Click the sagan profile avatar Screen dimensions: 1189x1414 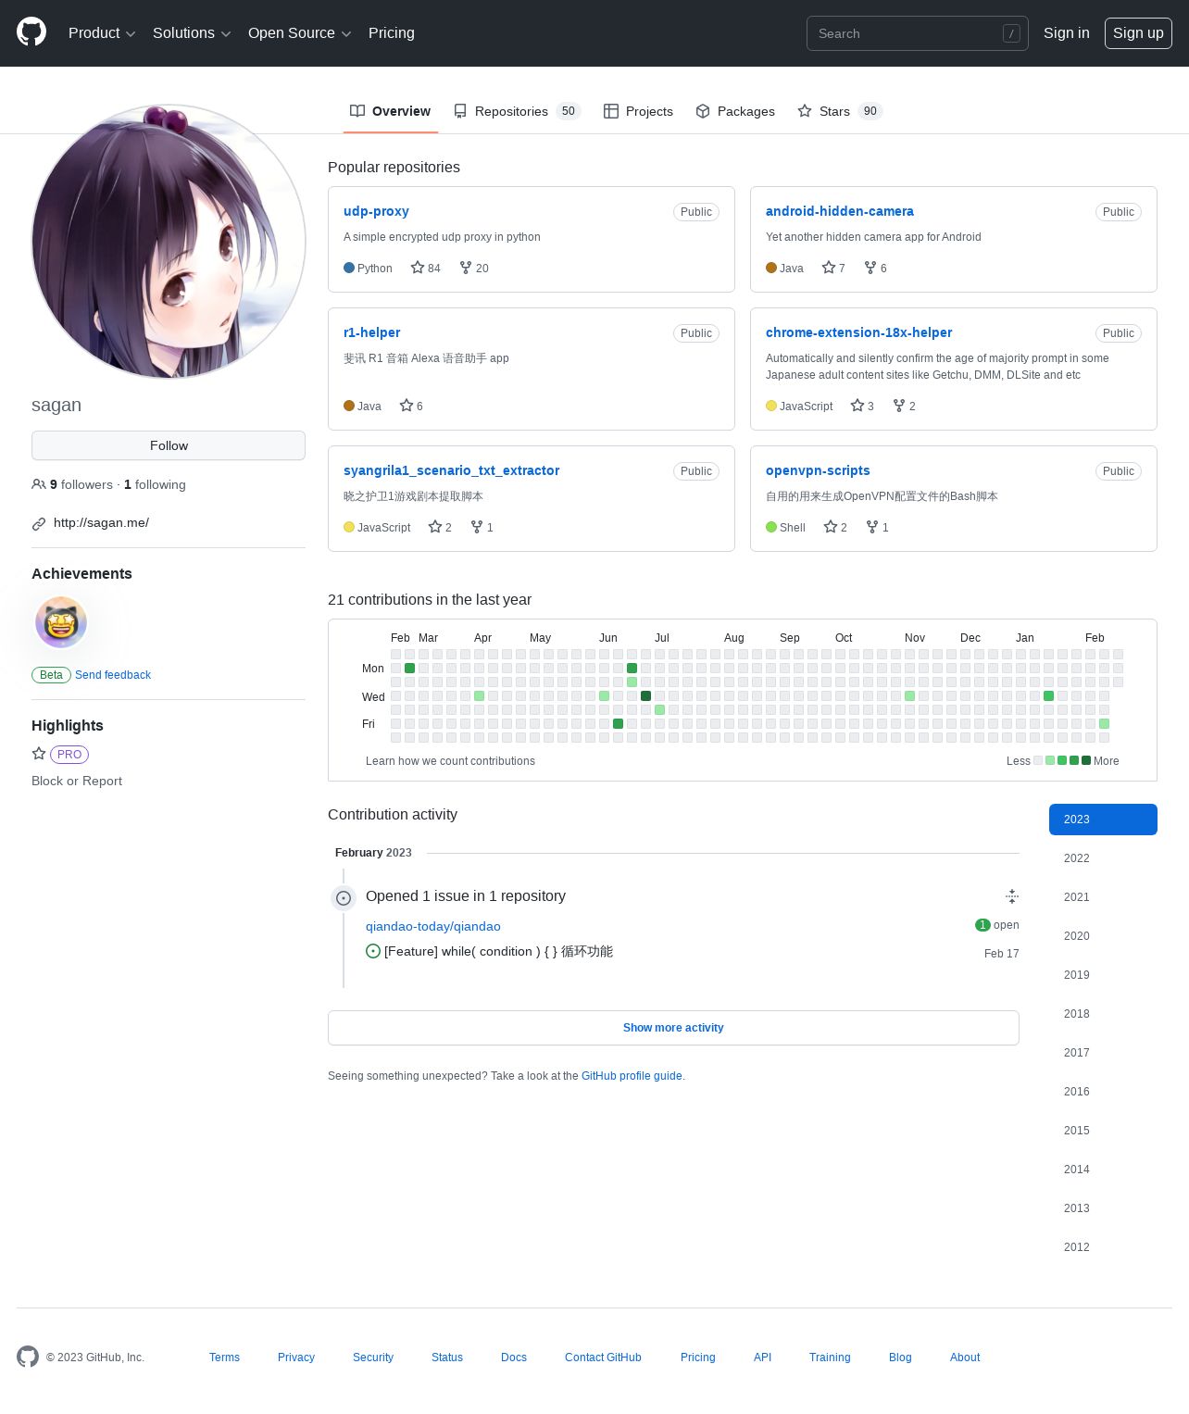pos(169,242)
